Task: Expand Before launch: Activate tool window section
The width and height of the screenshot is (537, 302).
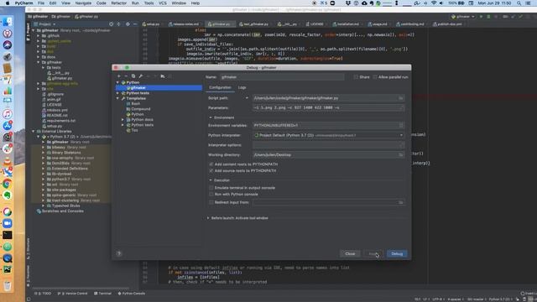Action: (208, 218)
